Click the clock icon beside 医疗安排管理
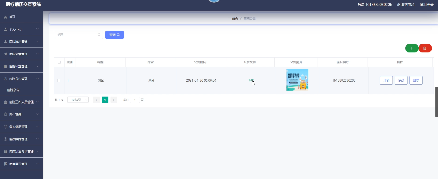Screen dimensions: 438x179 coord(5,139)
